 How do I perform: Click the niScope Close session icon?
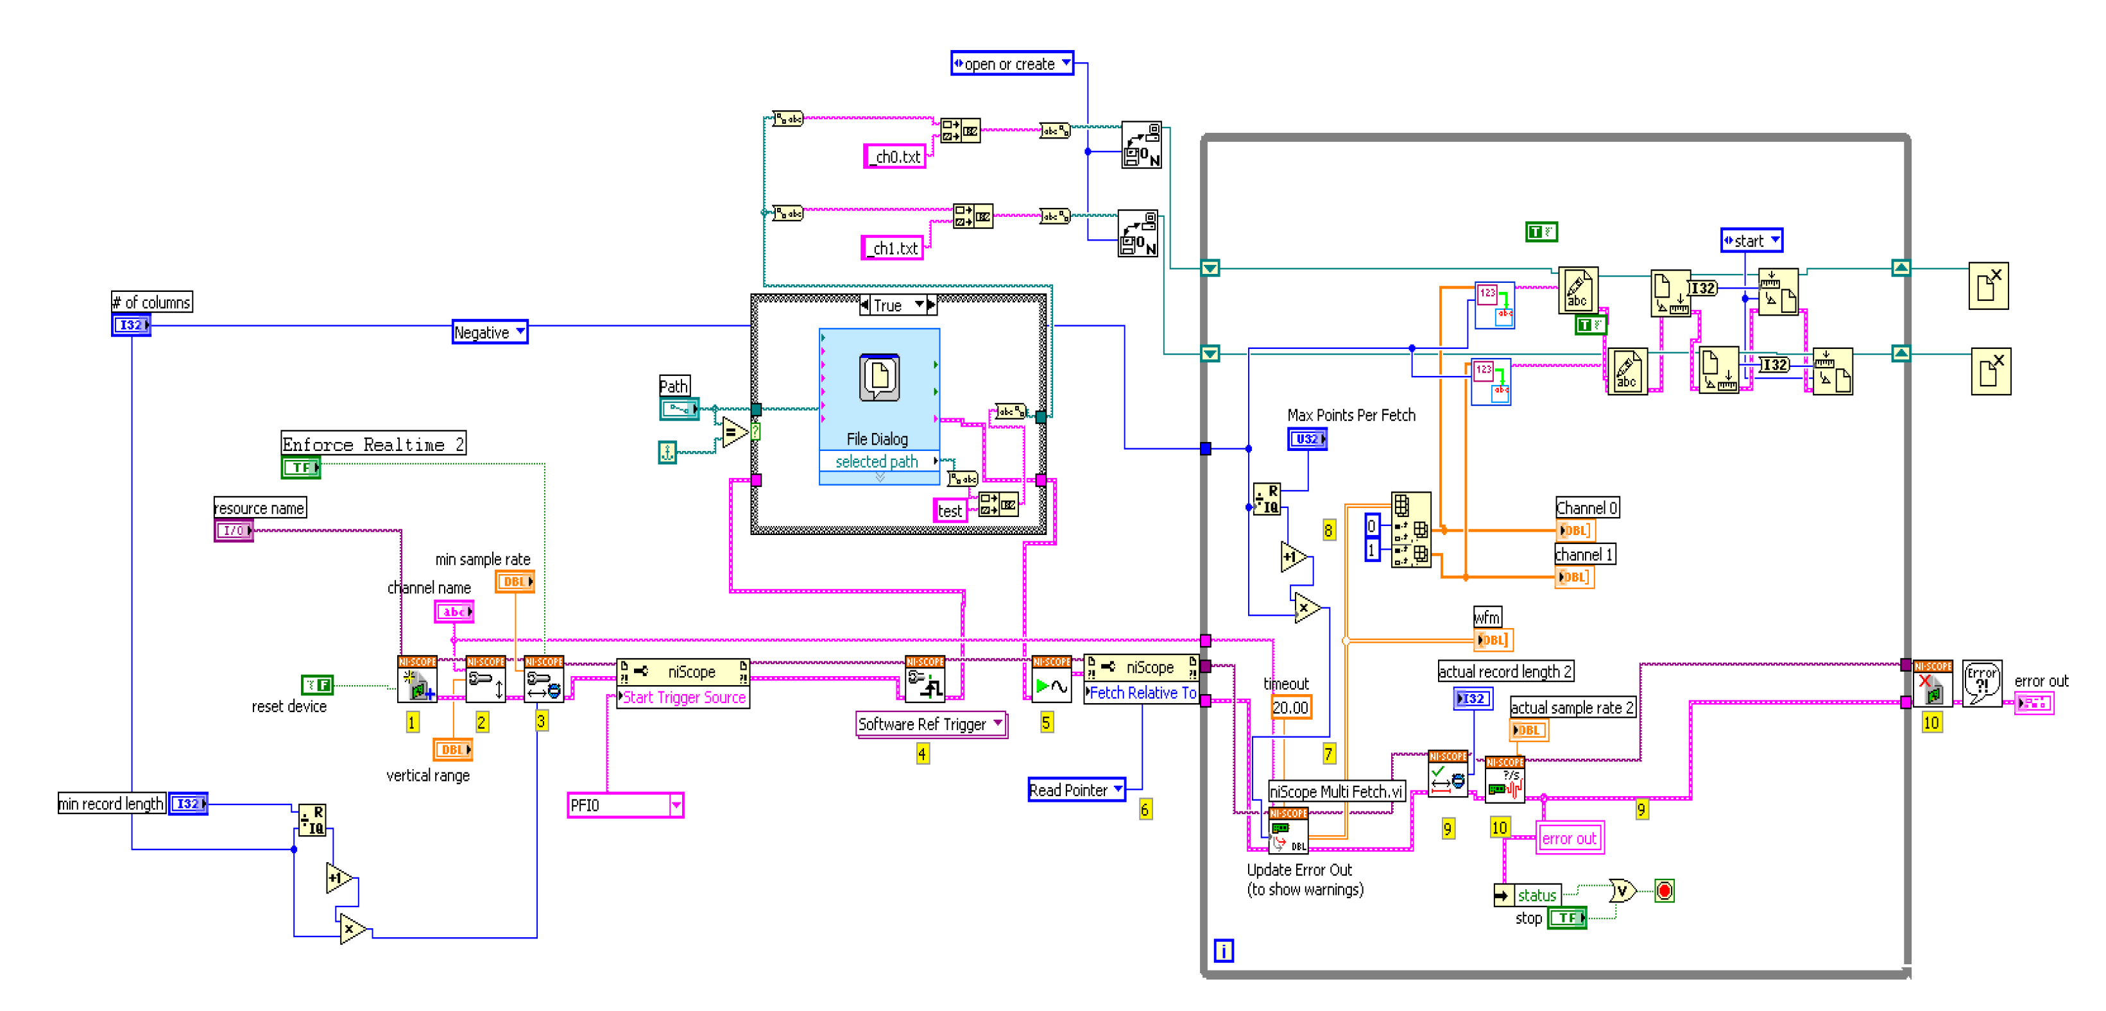[x=1933, y=686]
